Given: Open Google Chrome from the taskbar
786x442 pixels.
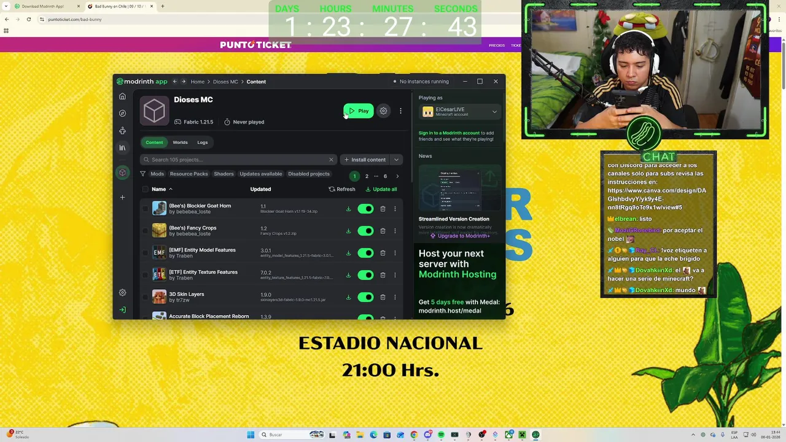Looking at the screenshot, I should tap(414, 435).
